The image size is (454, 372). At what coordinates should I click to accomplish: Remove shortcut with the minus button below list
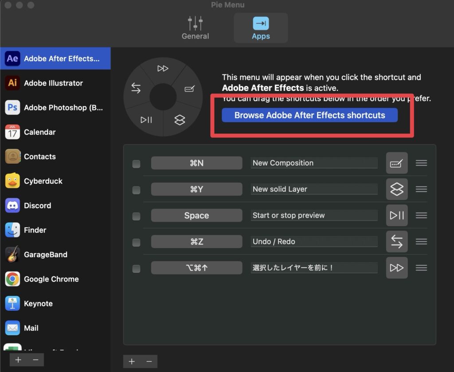coord(149,361)
